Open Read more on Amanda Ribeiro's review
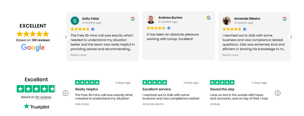This screenshot has height=116, width=304. (x=230, y=55)
